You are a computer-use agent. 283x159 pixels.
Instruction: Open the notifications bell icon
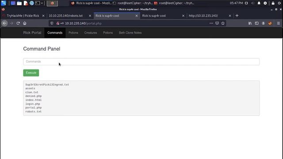pyautogui.click(x=259, y=3)
